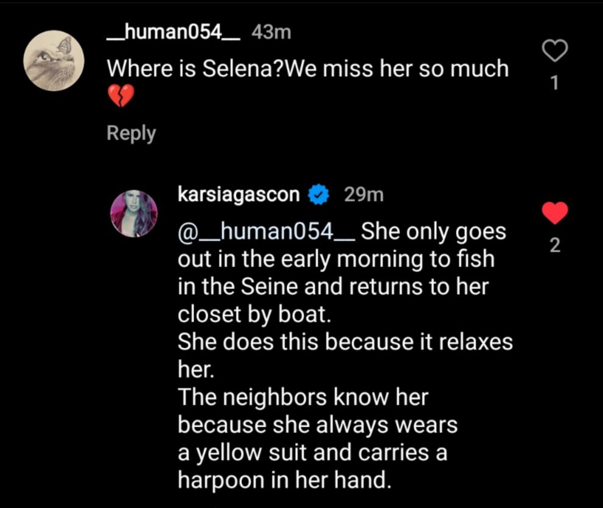Click the line "The neighbors know her"
Screen dimensions: 603x508
point(303,397)
